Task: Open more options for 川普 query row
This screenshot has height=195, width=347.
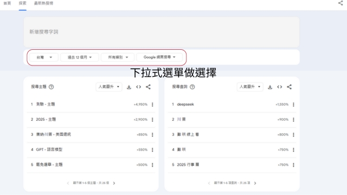Action: point(293,120)
